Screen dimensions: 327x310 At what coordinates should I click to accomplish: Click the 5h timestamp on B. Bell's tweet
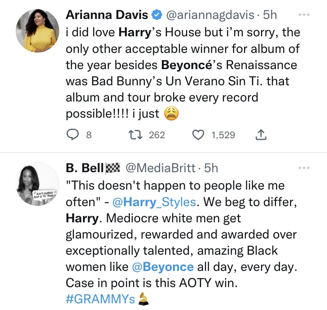211,168
